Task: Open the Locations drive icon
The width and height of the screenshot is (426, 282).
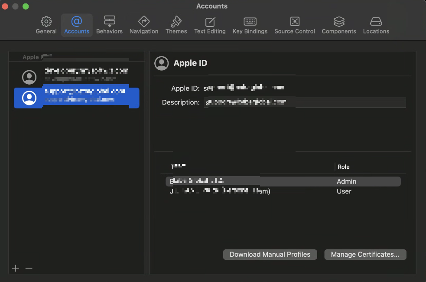Action: click(376, 22)
